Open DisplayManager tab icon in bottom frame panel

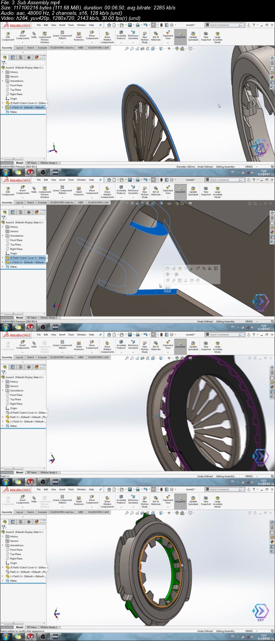click(x=37, y=522)
